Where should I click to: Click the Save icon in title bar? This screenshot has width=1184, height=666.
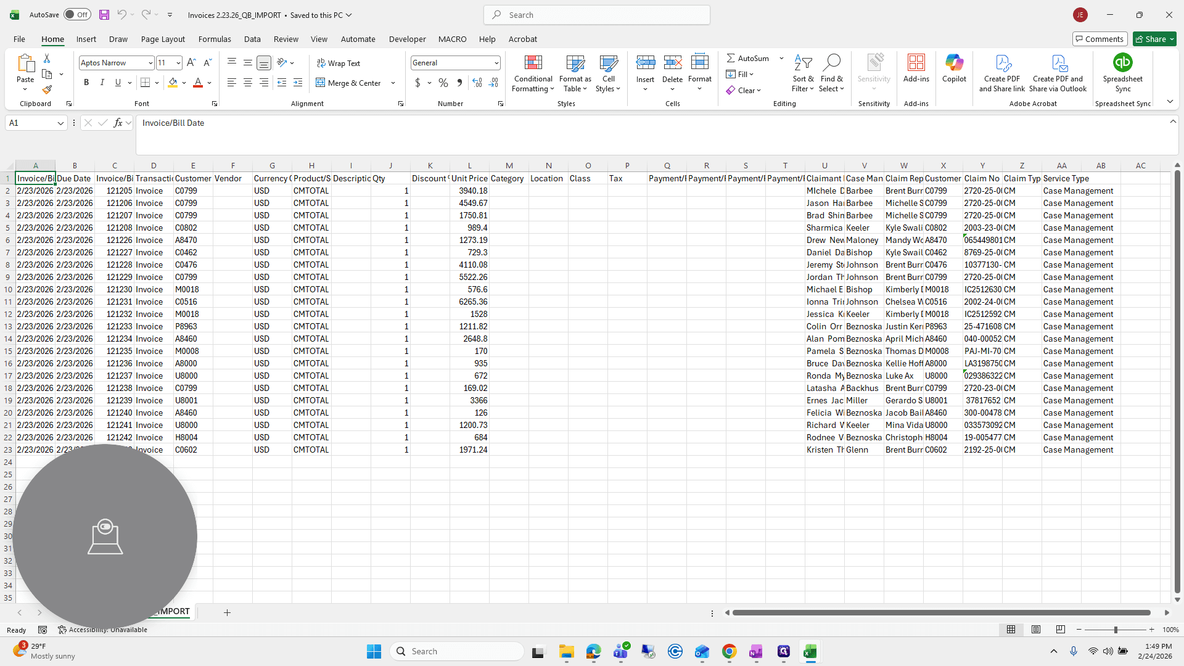(104, 15)
